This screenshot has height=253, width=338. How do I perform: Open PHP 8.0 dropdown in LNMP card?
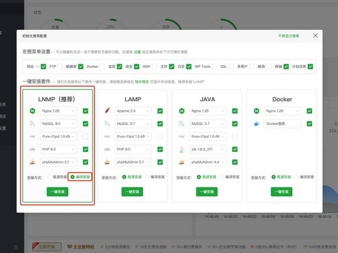click(58, 149)
